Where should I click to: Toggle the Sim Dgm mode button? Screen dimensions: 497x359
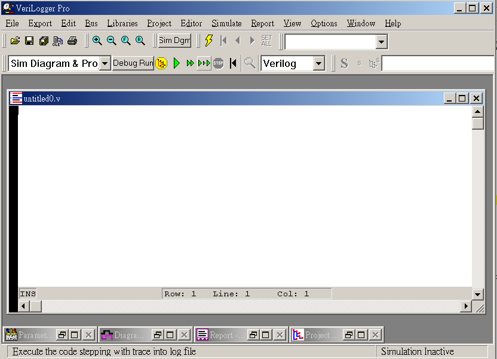tap(174, 41)
